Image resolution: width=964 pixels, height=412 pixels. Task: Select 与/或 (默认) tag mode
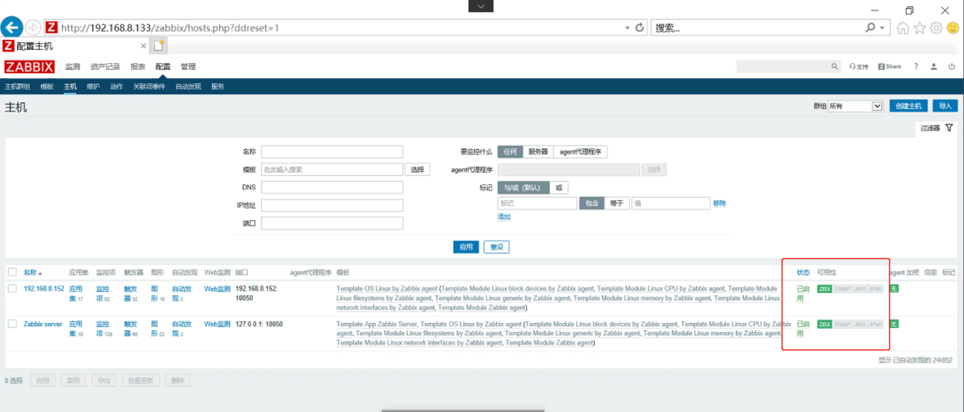click(x=523, y=188)
